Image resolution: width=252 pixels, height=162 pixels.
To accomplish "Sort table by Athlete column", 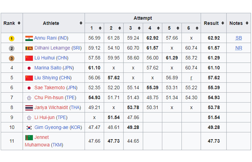I will (x=81, y=23).
